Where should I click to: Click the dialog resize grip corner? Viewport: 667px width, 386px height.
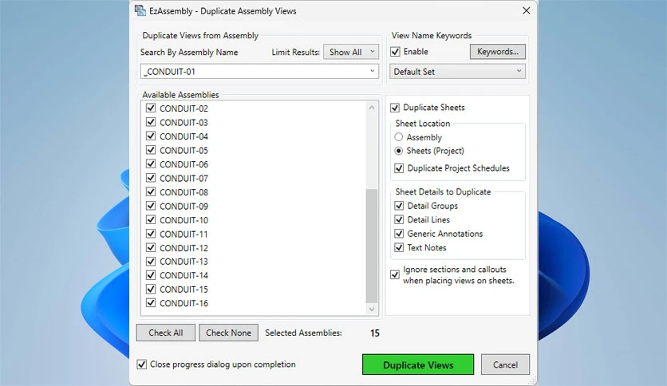[x=531, y=380]
